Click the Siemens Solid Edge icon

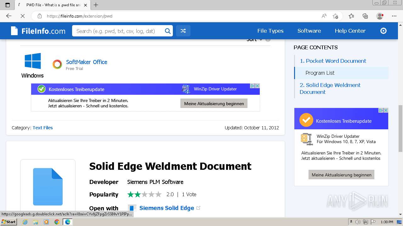click(132, 208)
